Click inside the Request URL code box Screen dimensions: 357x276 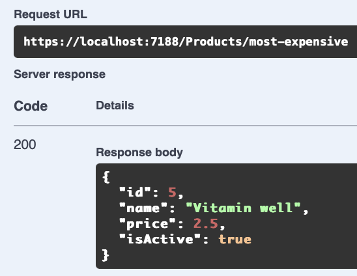point(185,42)
